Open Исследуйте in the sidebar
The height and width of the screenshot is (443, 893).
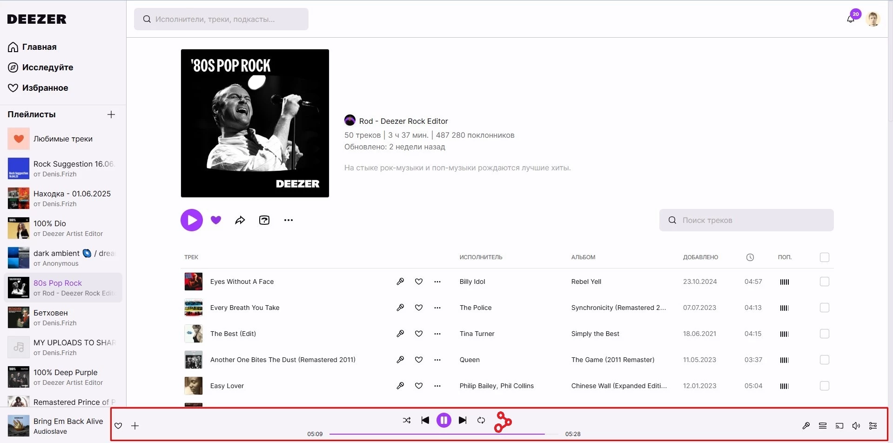(x=40, y=67)
